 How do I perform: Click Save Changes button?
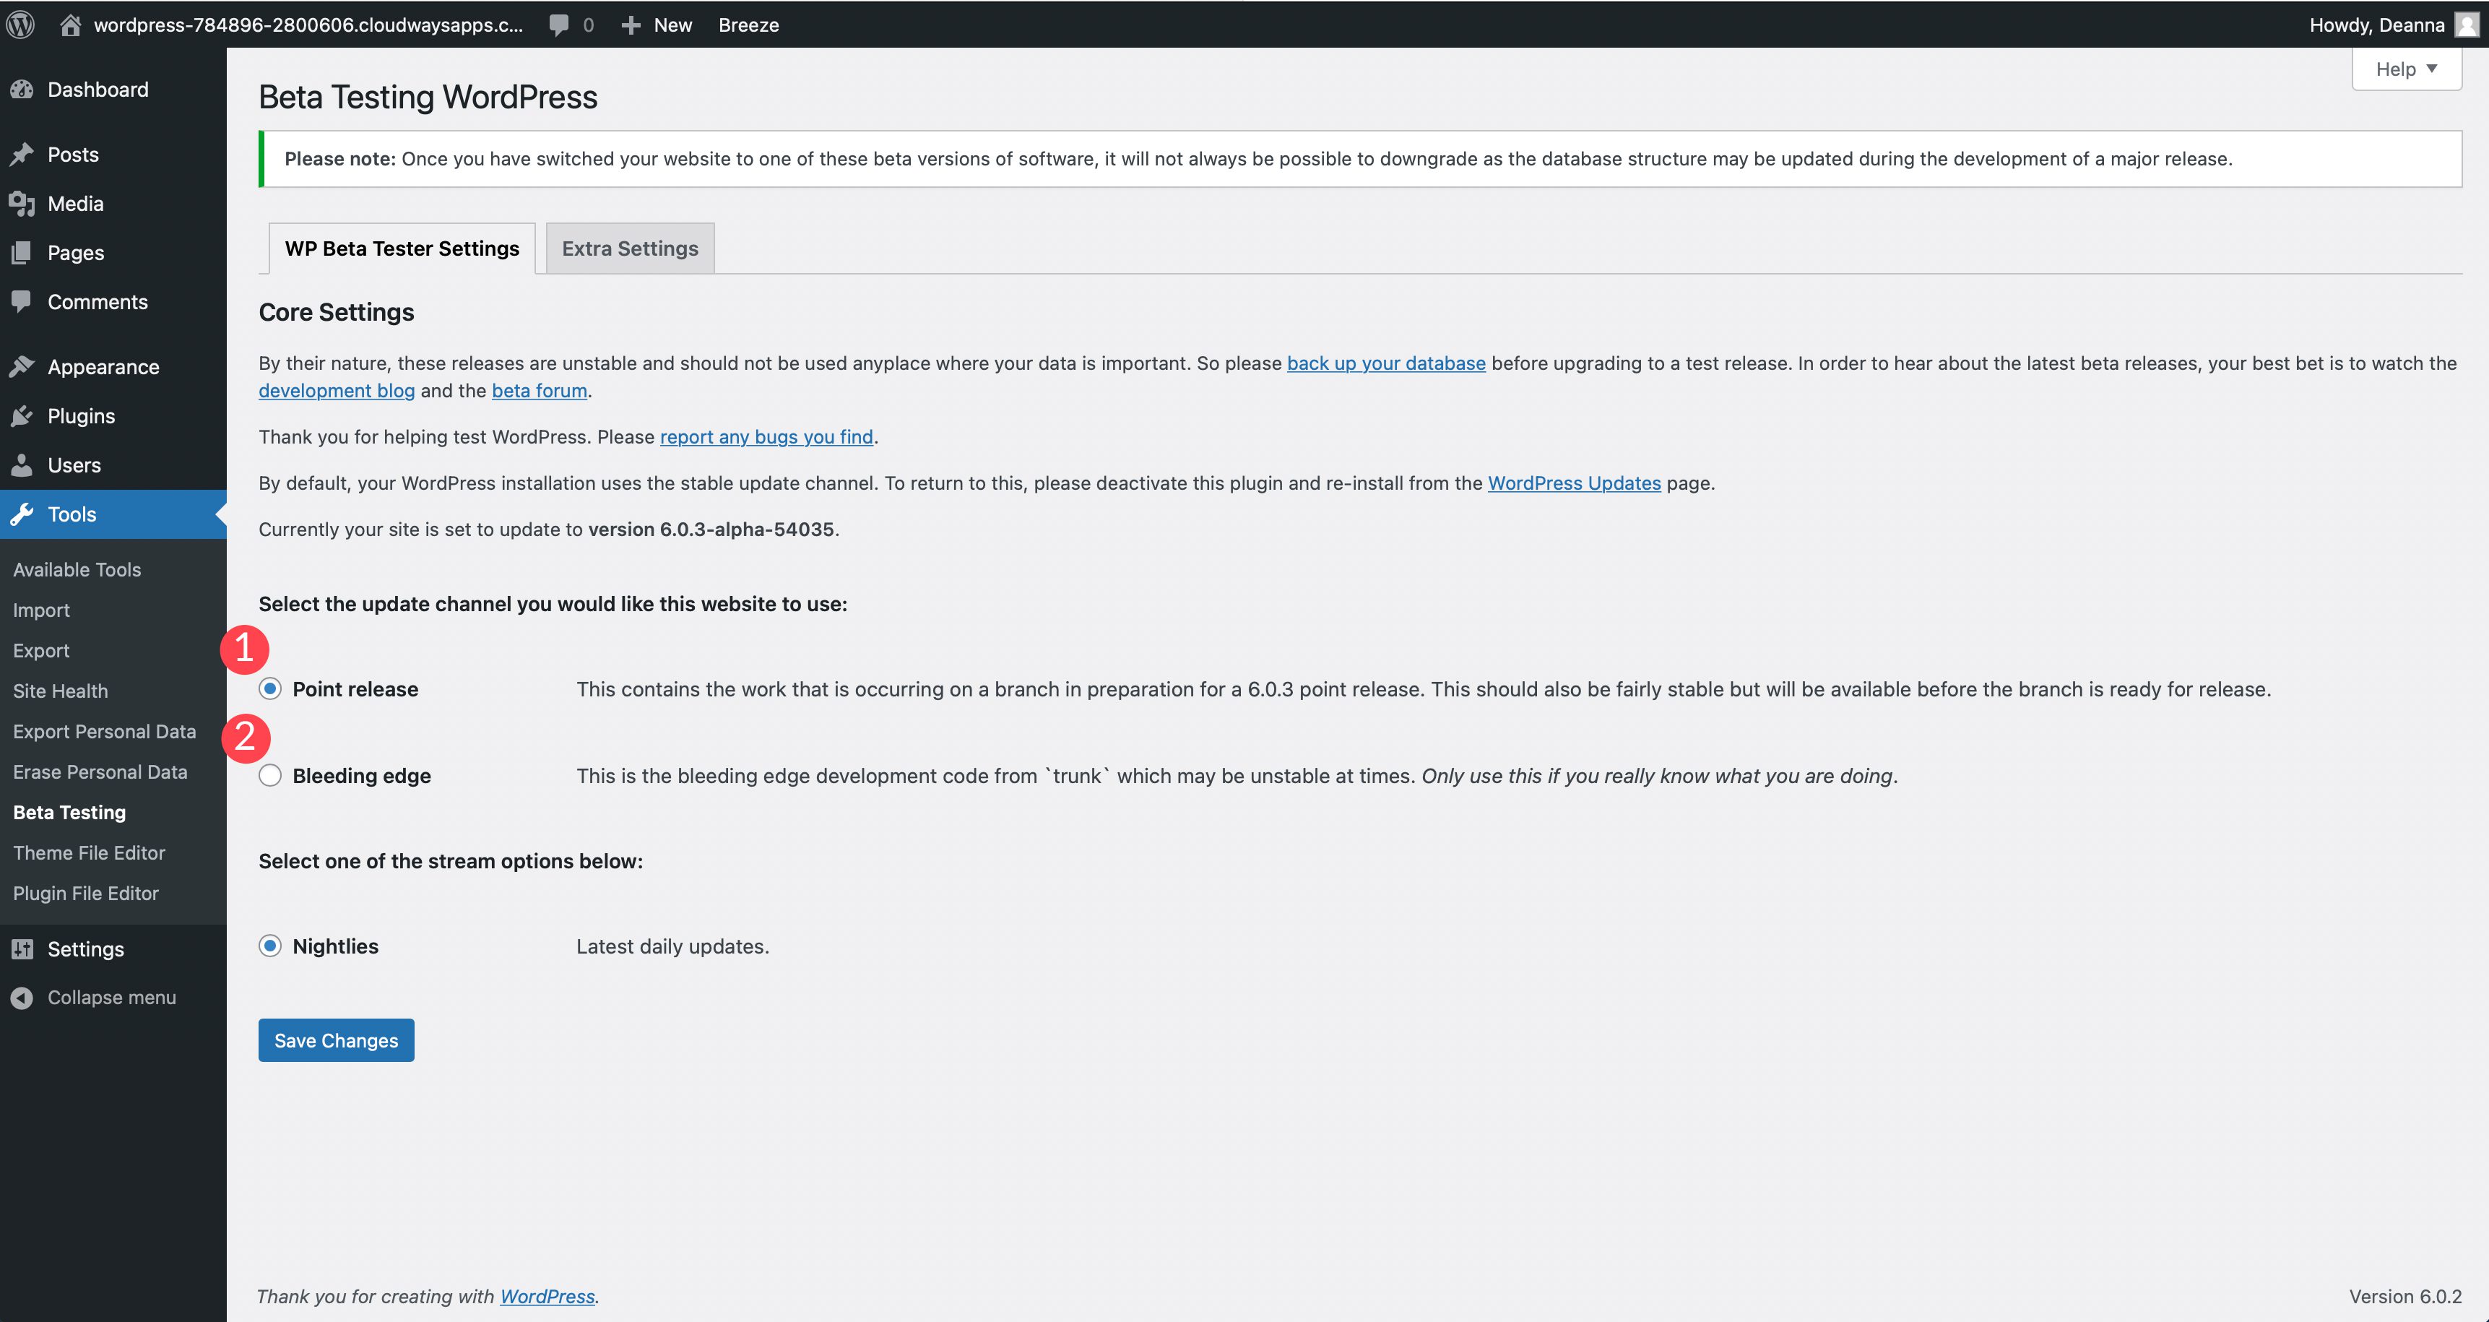click(336, 1039)
